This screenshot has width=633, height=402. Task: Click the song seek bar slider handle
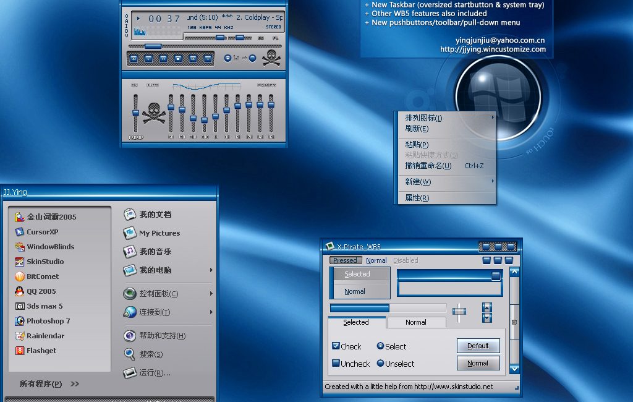coord(153,46)
